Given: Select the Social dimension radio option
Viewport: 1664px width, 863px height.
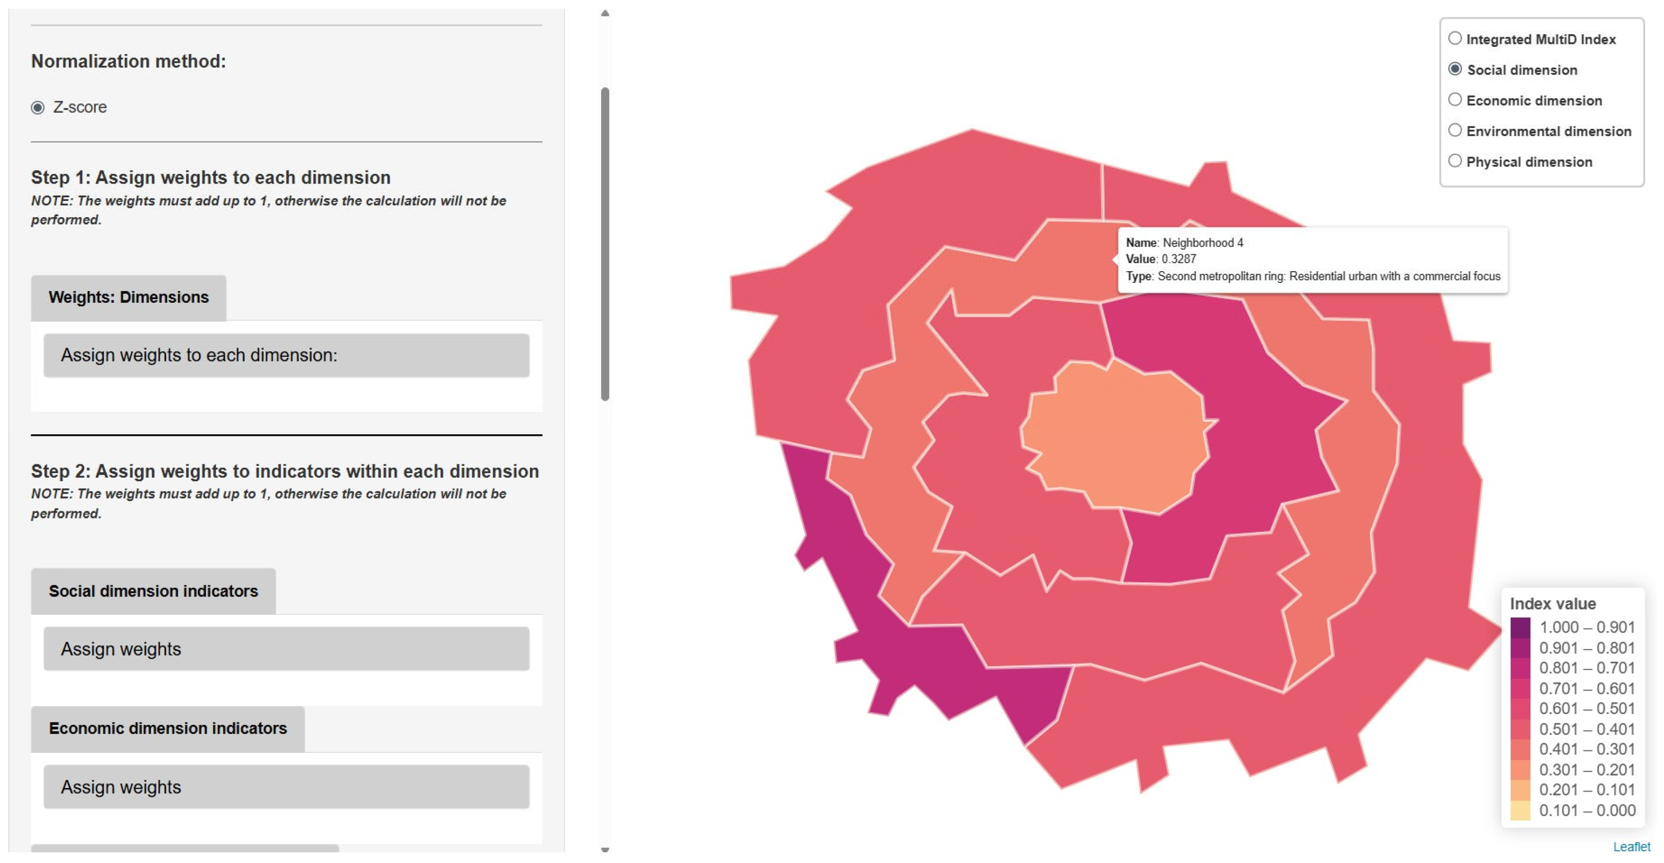Looking at the screenshot, I should 1455,69.
